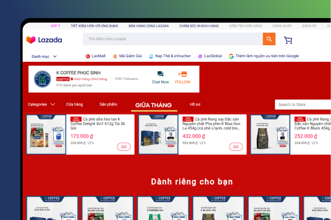Click GO on the 173.000 đ product
The width and height of the screenshot is (331, 220).
[124, 147]
